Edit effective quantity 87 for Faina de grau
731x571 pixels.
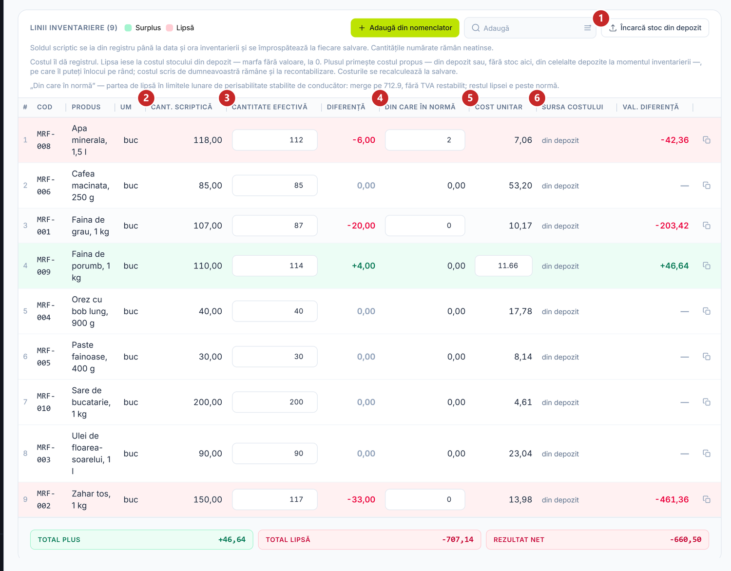(x=275, y=226)
